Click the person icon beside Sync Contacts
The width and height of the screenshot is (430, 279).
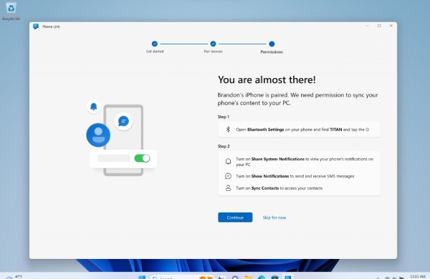click(228, 188)
